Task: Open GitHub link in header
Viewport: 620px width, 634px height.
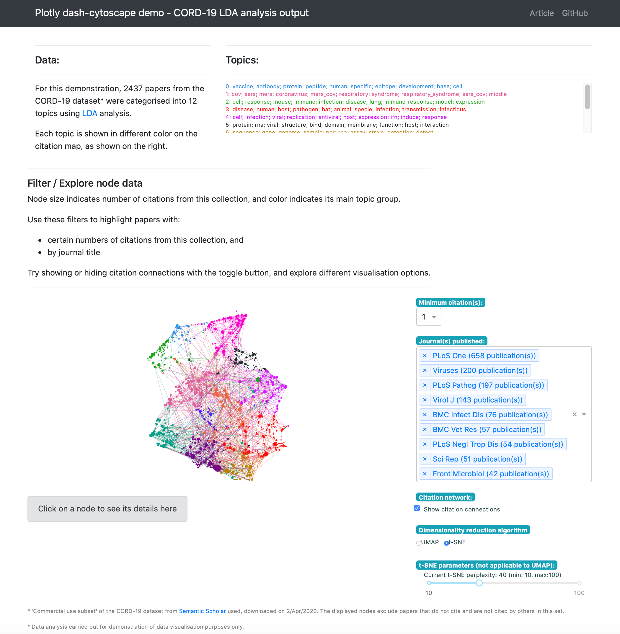Action: (575, 13)
